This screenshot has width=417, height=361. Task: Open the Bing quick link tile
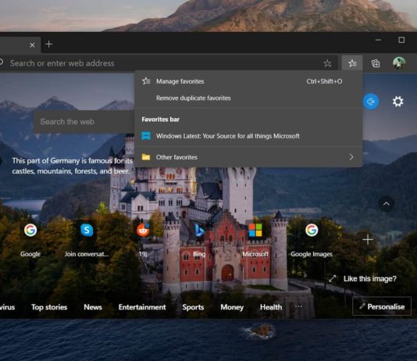[x=199, y=240]
